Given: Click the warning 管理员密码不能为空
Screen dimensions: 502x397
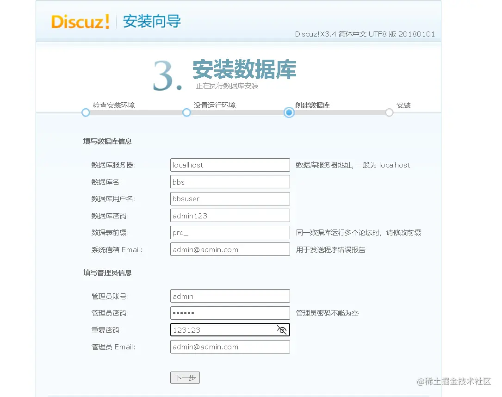Looking at the screenshot, I should (x=327, y=313).
